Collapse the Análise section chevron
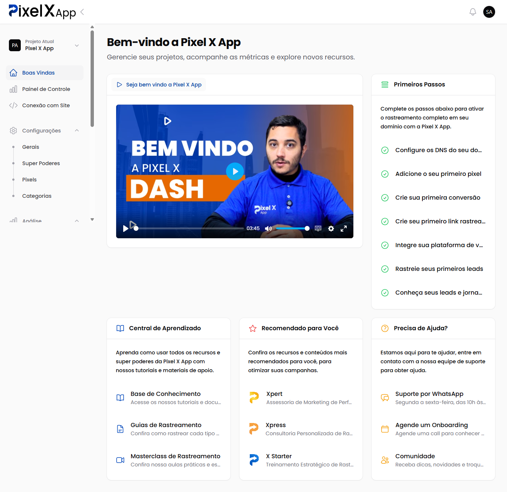The height and width of the screenshot is (492, 507). click(77, 221)
